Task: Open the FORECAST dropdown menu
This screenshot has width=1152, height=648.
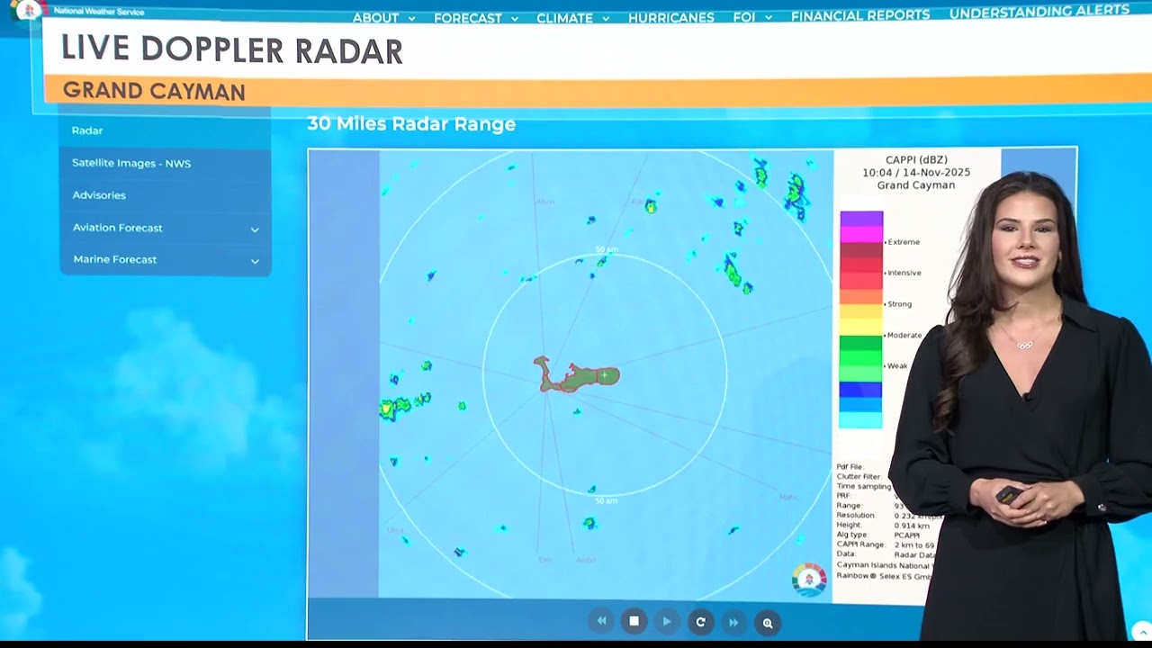Action: [476, 18]
